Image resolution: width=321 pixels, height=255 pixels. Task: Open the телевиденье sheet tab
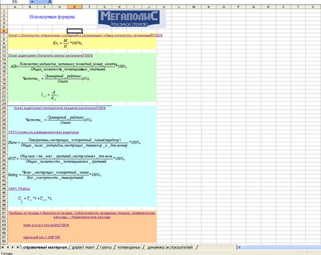tap(129, 247)
